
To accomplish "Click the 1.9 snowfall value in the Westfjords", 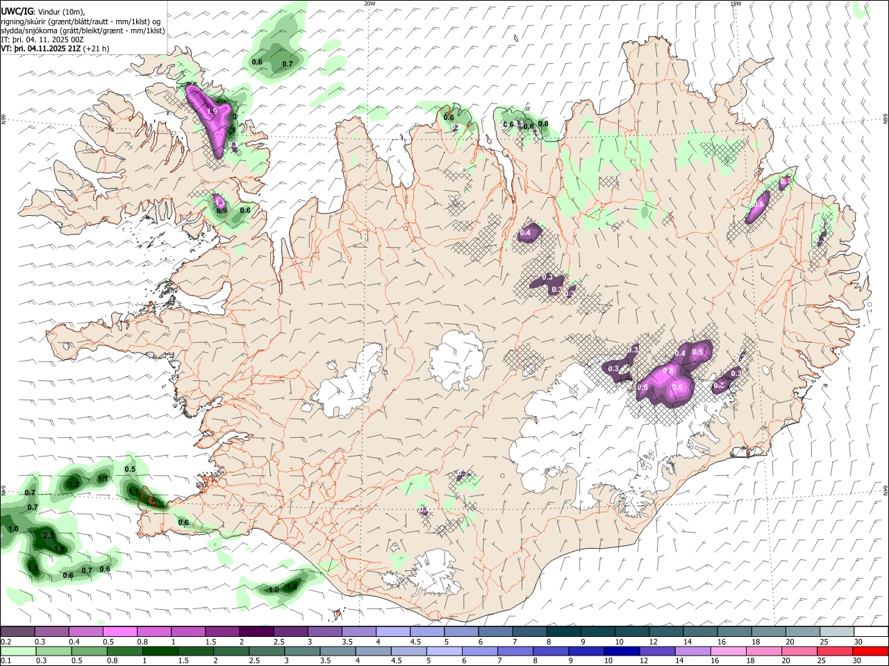I will (213, 111).
